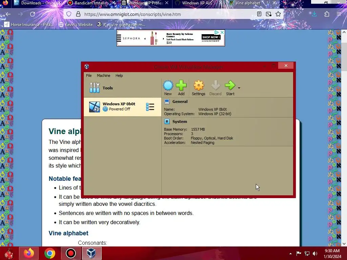Switch to the Downloads – Oracle tab
The height and width of the screenshot is (260, 347).
pos(37,3)
